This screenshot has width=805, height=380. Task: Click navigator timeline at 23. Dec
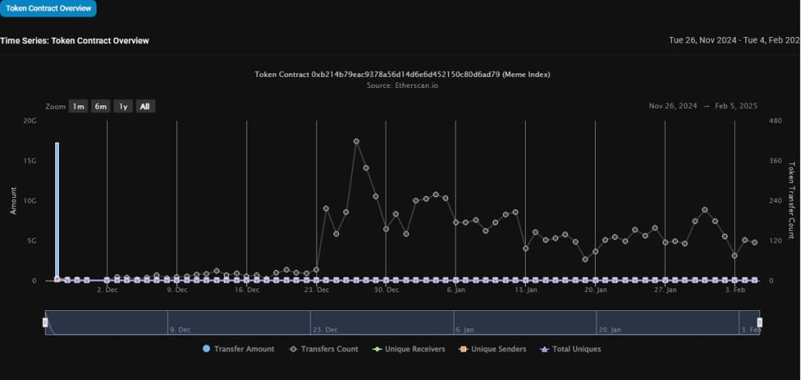(x=325, y=330)
